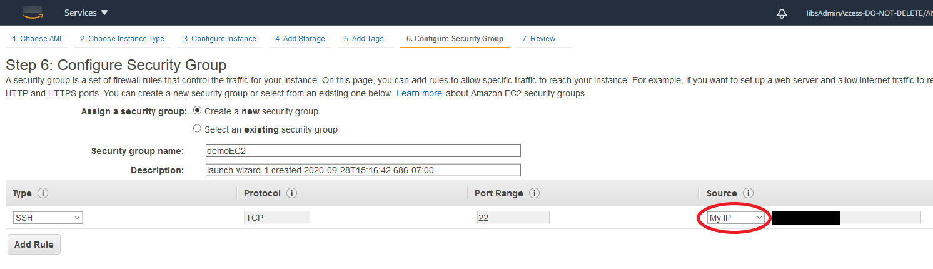
Task: Open the notifications bell icon
Action: [782, 13]
